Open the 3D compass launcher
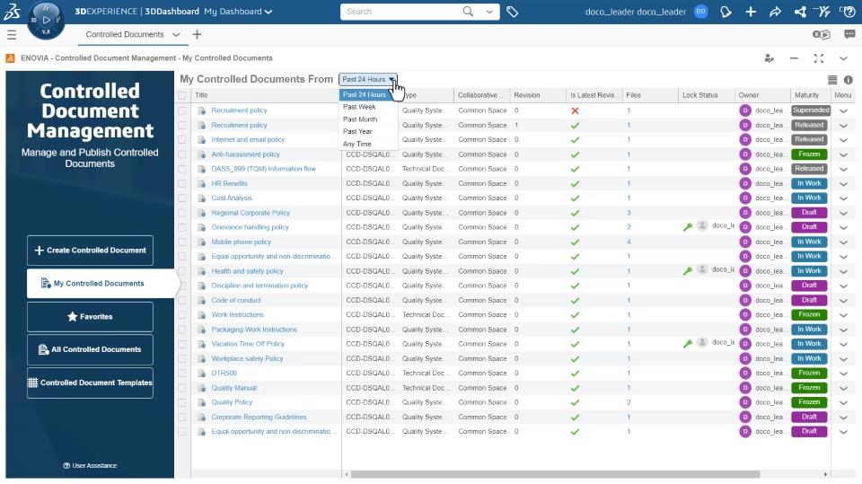This screenshot has width=862, height=484. click(x=46, y=19)
